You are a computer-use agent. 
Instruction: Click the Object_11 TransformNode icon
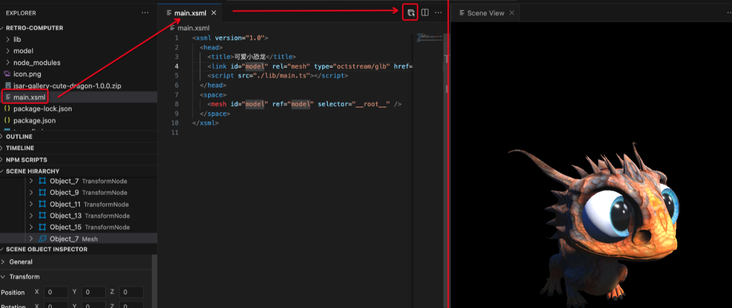pyautogui.click(x=43, y=204)
